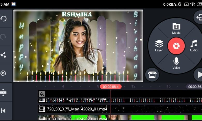
Task: Tap the Wi-Fi icon in the status bar
Action: [x=193, y=4]
